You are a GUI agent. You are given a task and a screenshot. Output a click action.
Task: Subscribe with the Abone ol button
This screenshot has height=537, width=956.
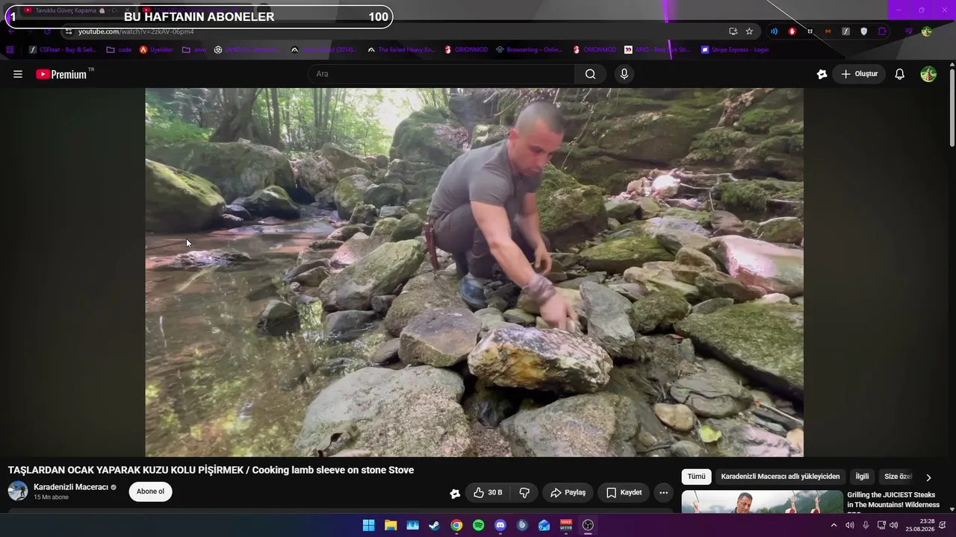click(x=150, y=492)
